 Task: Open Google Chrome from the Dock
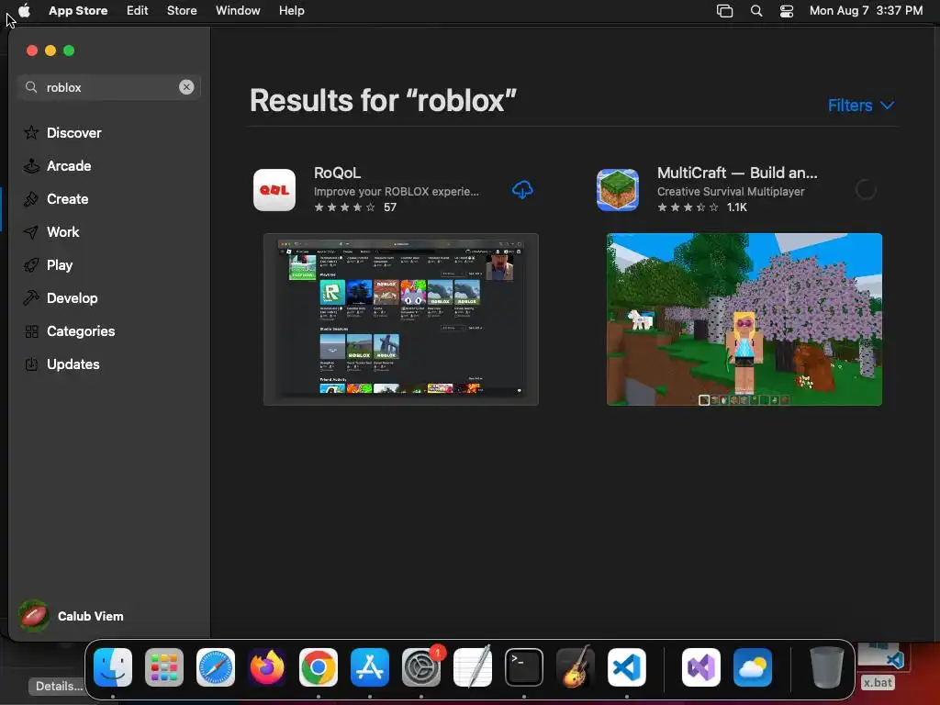pos(319,667)
